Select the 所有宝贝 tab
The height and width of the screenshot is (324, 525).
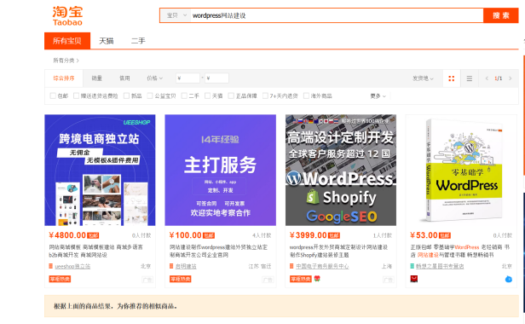click(x=67, y=41)
